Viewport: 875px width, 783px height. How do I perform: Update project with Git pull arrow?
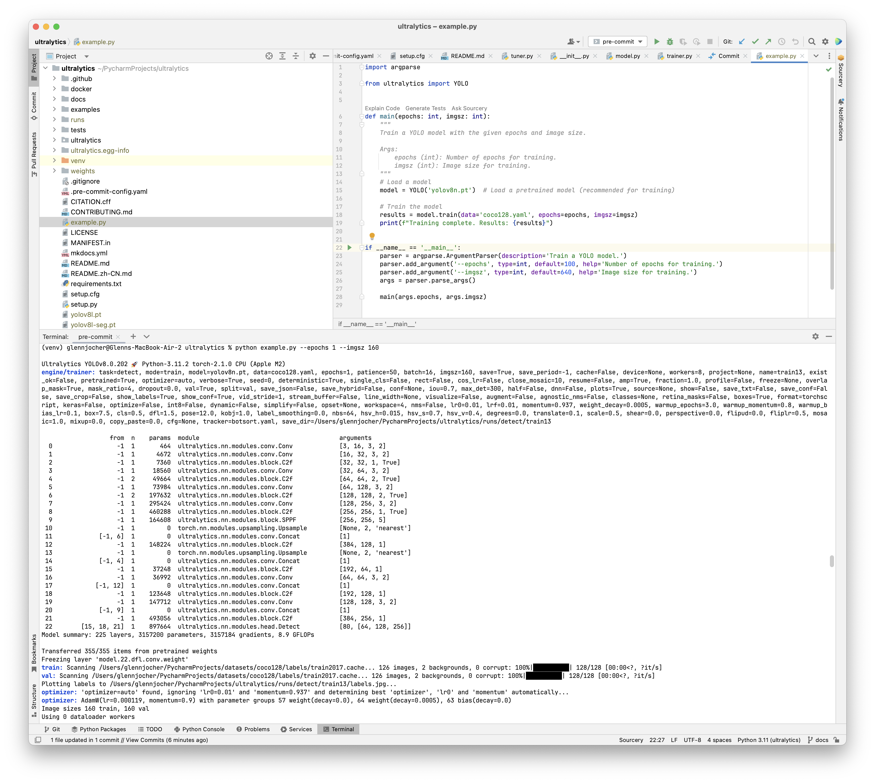click(742, 42)
